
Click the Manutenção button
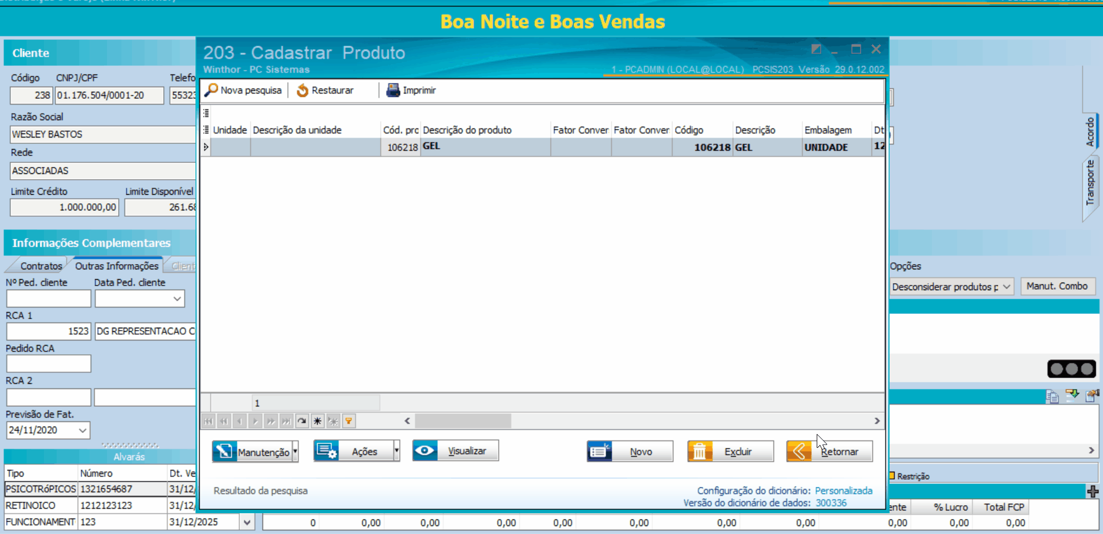[252, 451]
